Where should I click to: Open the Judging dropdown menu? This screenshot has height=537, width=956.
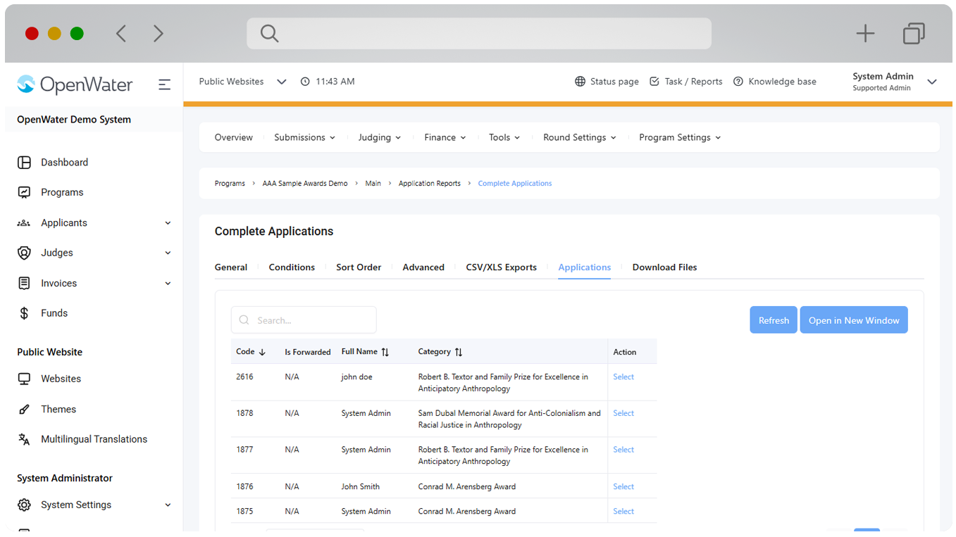380,137
